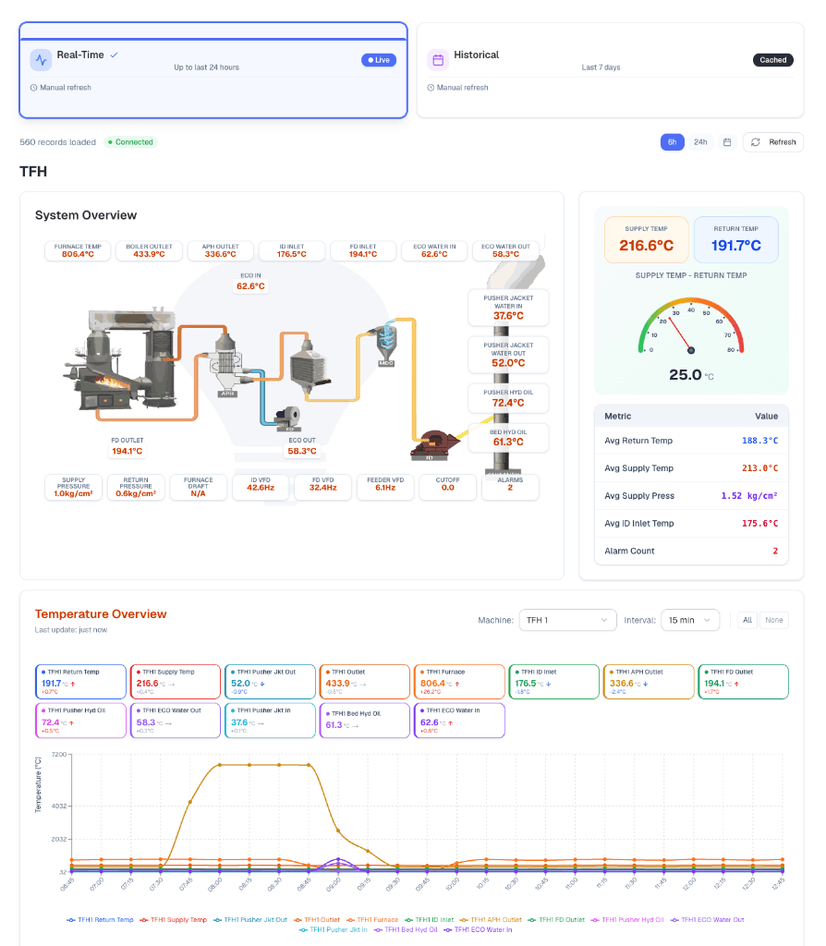Click the ID VFD 42.6Hz tile

(x=261, y=487)
